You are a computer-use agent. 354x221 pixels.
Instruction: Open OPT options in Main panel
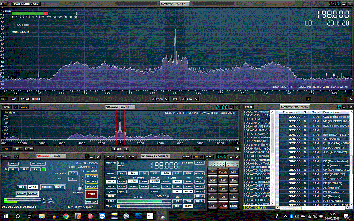[13, 163]
